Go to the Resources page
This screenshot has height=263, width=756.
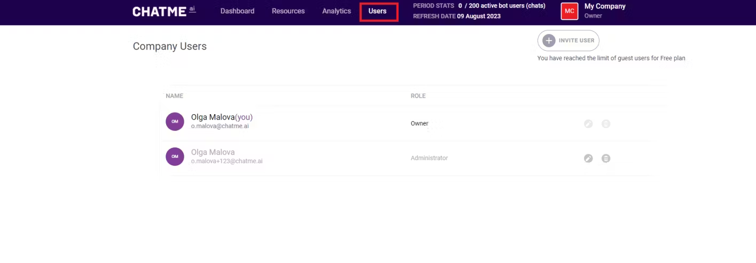tap(288, 11)
